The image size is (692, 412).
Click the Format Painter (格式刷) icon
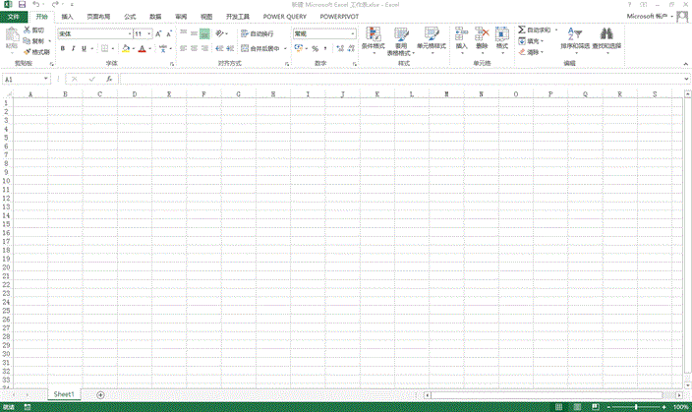pyautogui.click(x=27, y=52)
